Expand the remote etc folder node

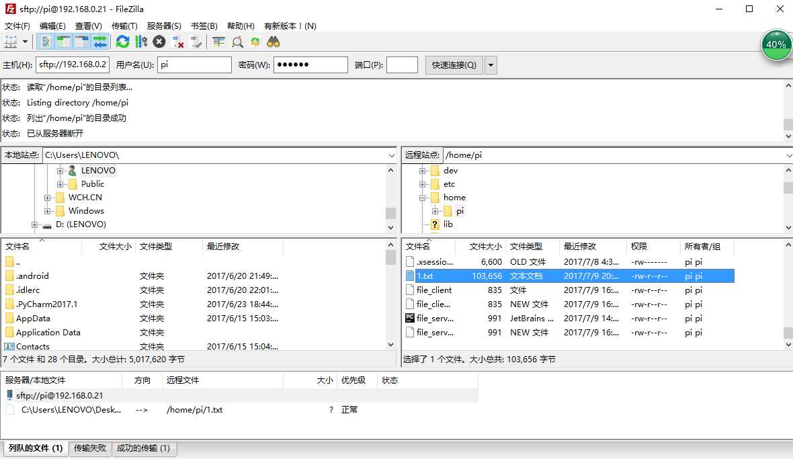coord(422,184)
